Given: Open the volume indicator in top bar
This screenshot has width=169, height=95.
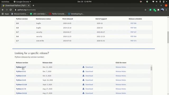Looking at the screenshot, I should [157, 2].
